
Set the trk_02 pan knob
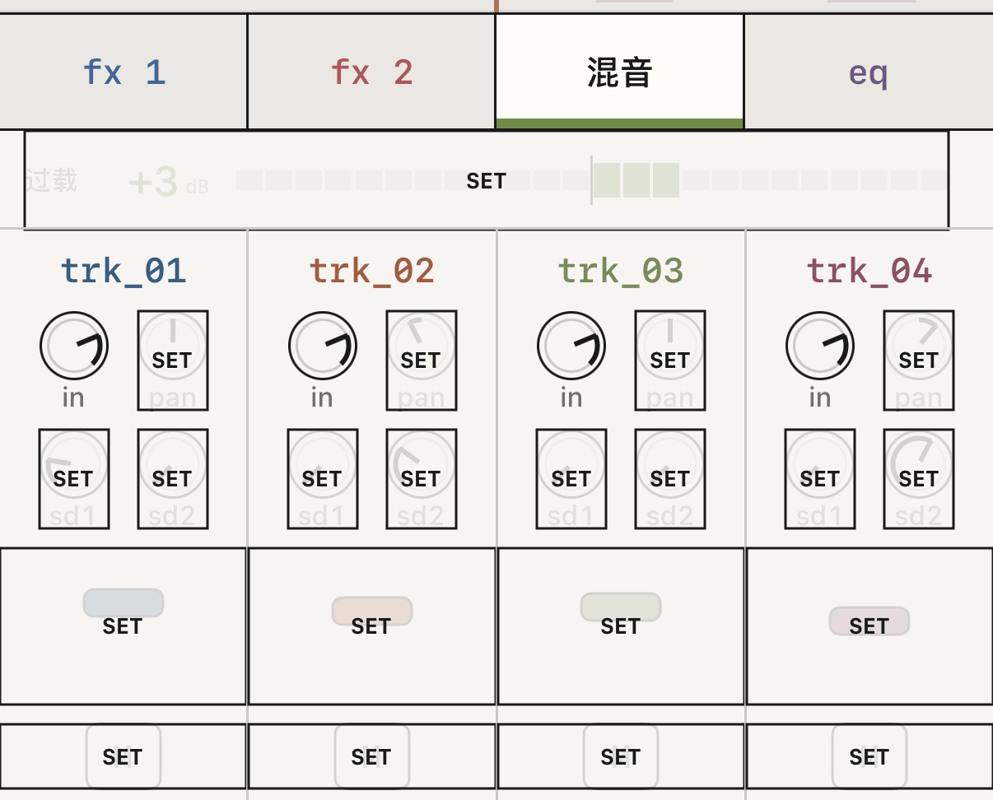(422, 360)
